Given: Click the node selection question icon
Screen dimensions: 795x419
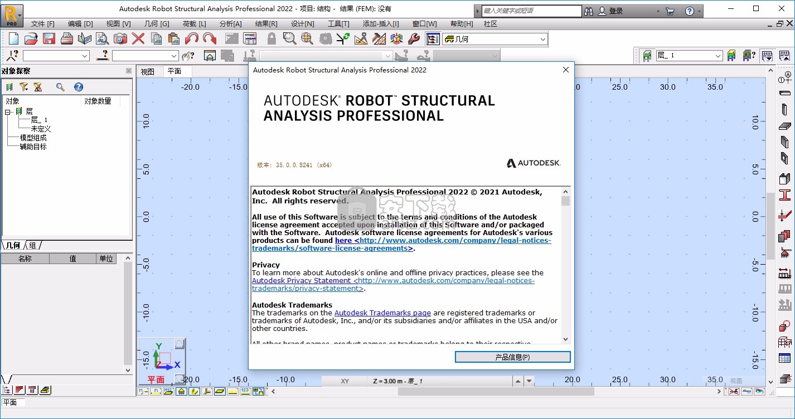Looking at the screenshot, I should coord(12,55).
